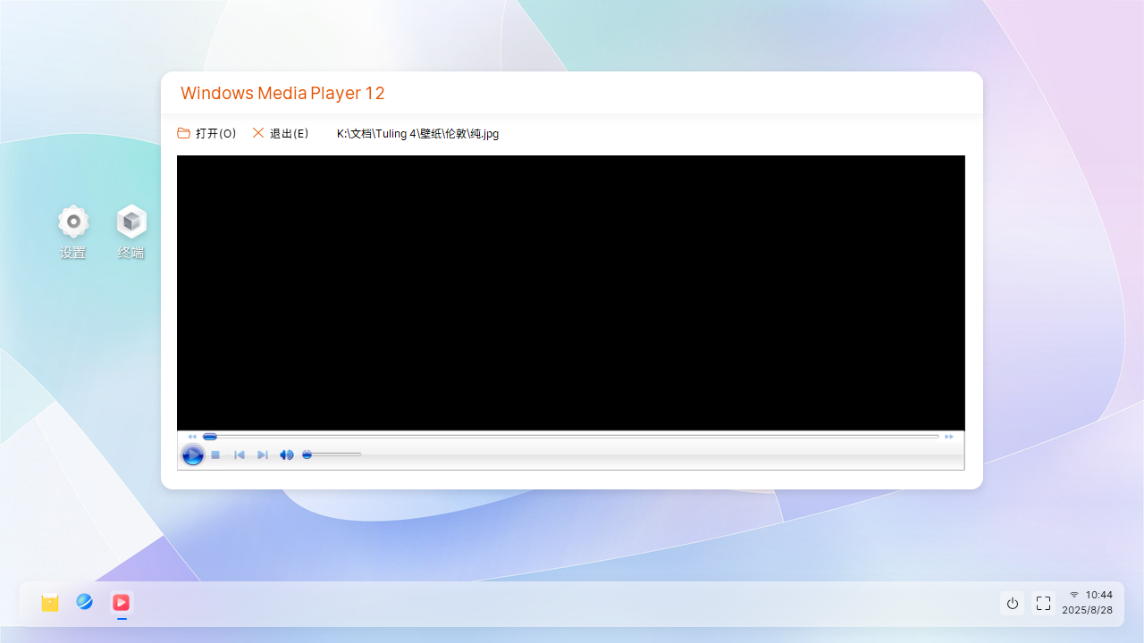Launch the blue browser icon in the dock
Image resolution: width=1144 pixels, height=643 pixels.
tap(85, 602)
